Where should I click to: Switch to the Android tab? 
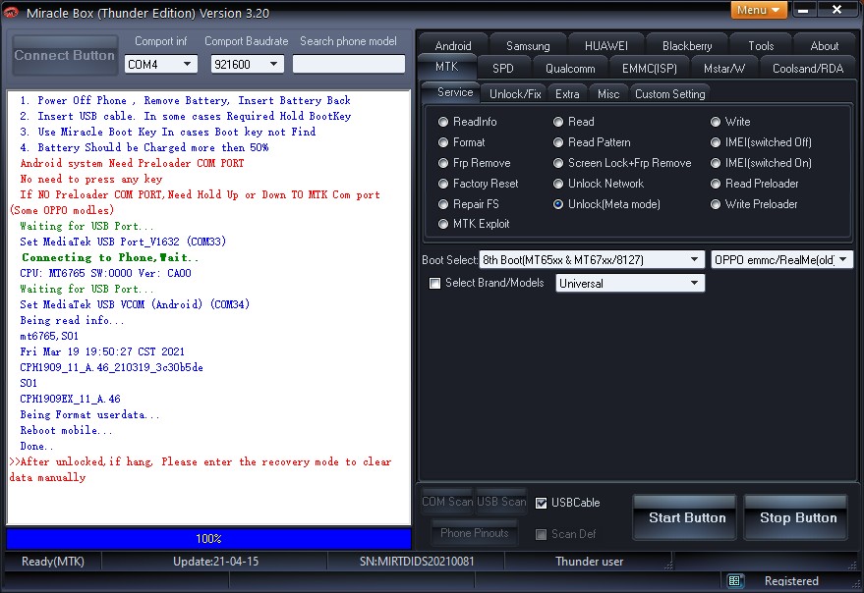[x=453, y=46]
